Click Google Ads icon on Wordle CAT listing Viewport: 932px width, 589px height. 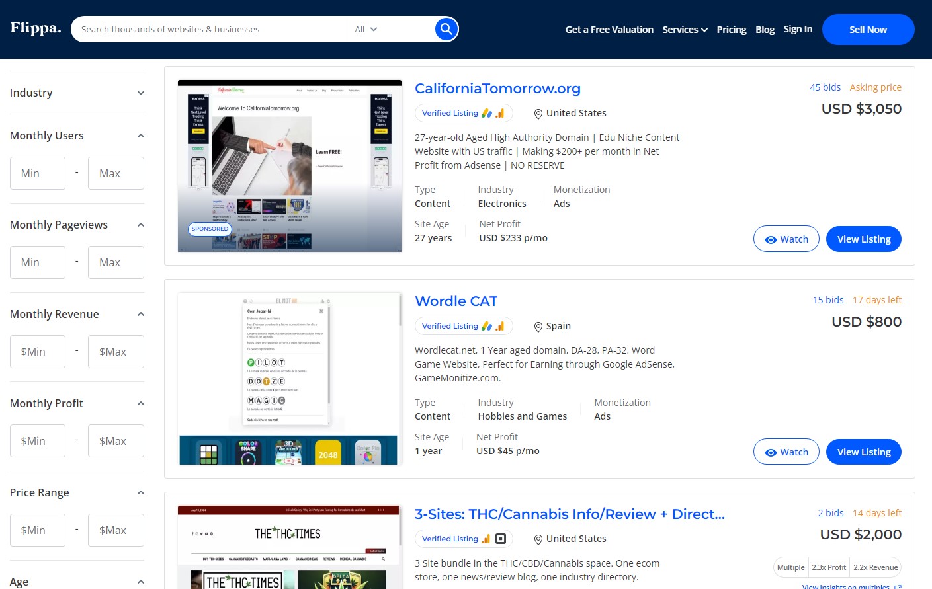(x=487, y=326)
